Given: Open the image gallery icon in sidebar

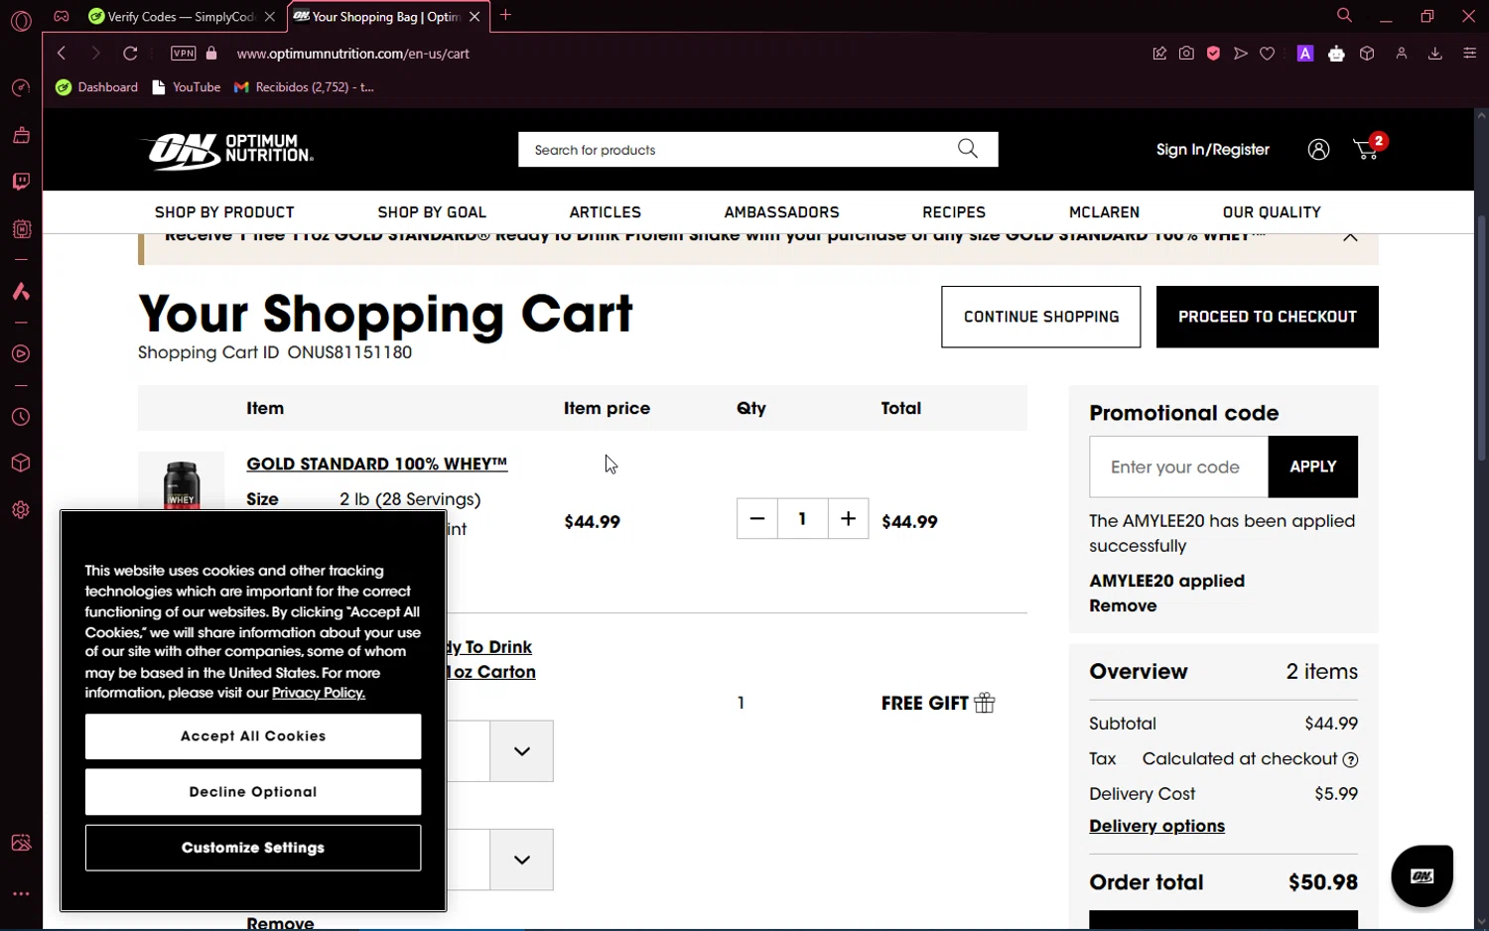Looking at the screenshot, I should point(21,843).
